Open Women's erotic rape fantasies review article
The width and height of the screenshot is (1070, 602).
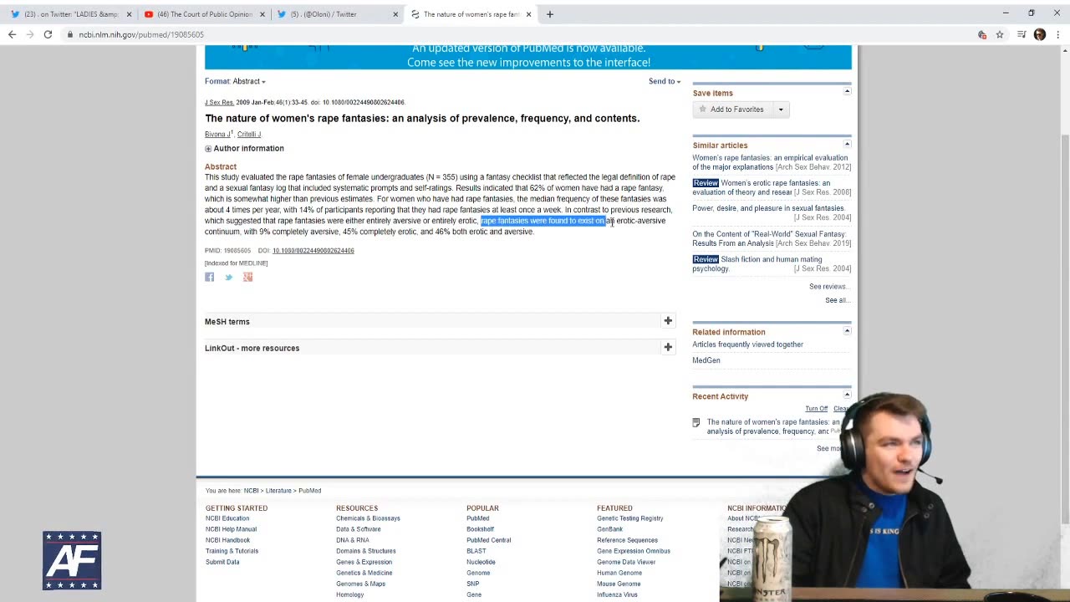761,187
